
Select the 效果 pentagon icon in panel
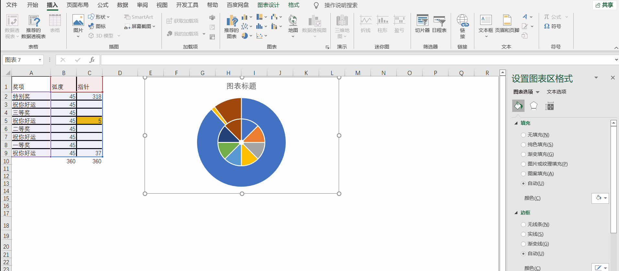(x=534, y=106)
